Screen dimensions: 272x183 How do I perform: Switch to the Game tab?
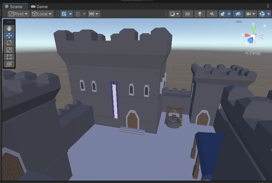(x=39, y=6)
